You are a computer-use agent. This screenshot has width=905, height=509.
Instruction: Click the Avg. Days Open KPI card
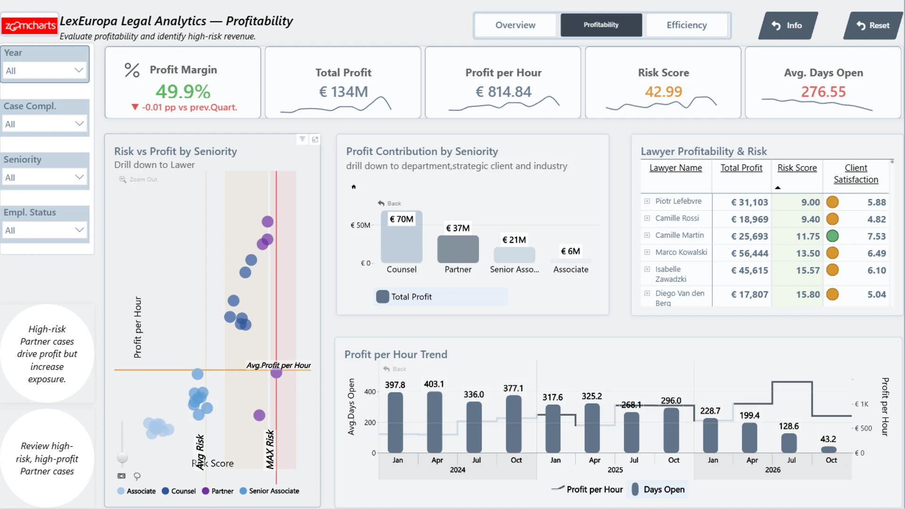tap(823, 82)
